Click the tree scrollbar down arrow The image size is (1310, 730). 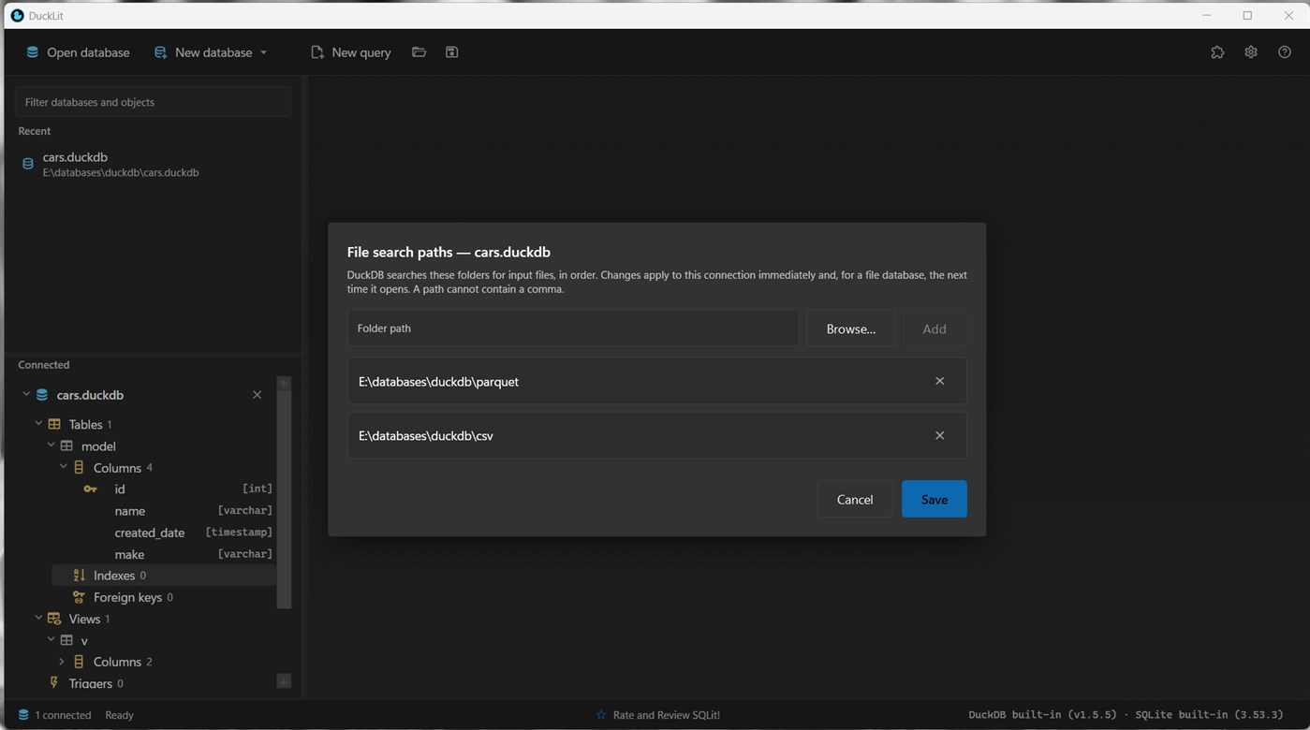click(x=284, y=681)
